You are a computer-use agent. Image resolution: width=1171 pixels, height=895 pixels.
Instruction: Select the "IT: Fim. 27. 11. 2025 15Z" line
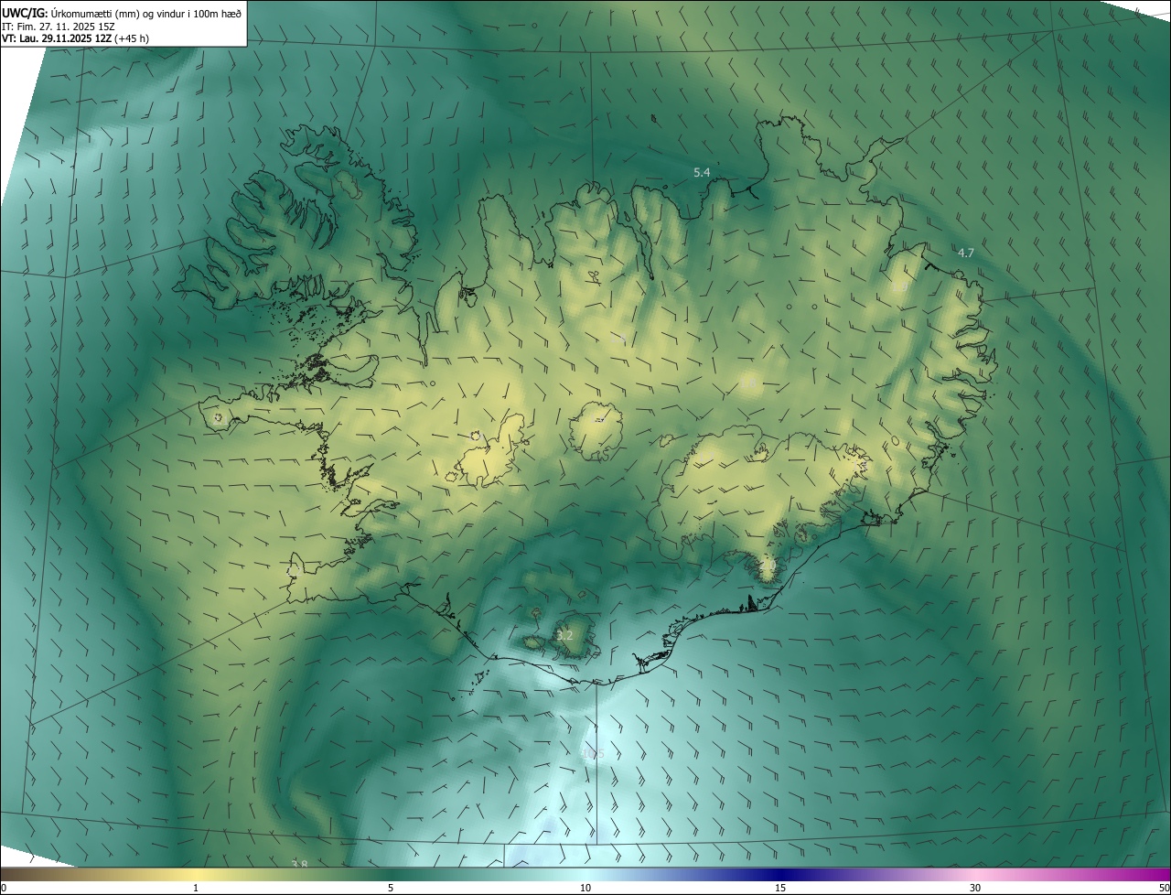(58, 26)
